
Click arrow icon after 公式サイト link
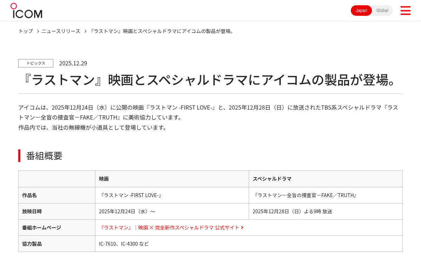click(242, 228)
